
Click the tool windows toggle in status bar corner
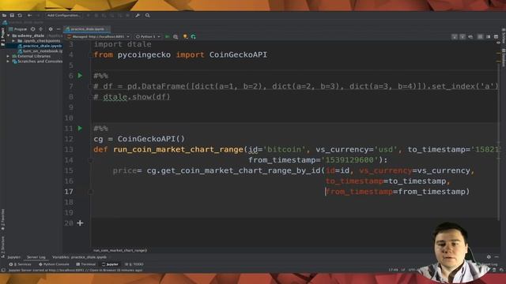(3, 270)
